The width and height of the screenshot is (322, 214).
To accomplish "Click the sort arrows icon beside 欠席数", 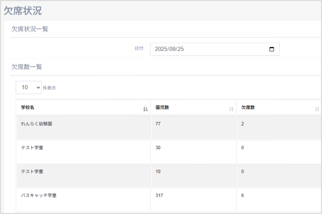I will point(317,109).
